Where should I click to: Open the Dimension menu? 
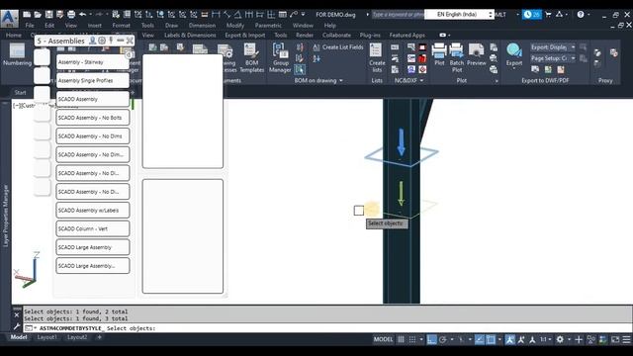click(202, 26)
